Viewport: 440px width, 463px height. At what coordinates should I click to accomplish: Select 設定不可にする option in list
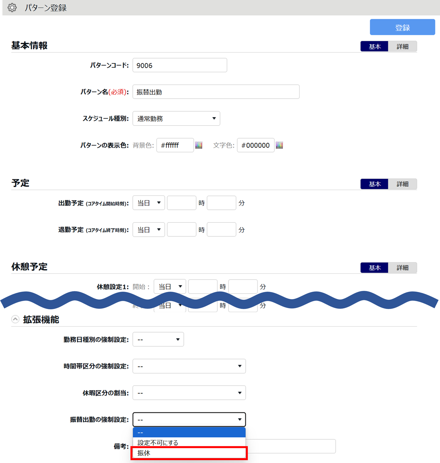pyautogui.click(x=189, y=442)
